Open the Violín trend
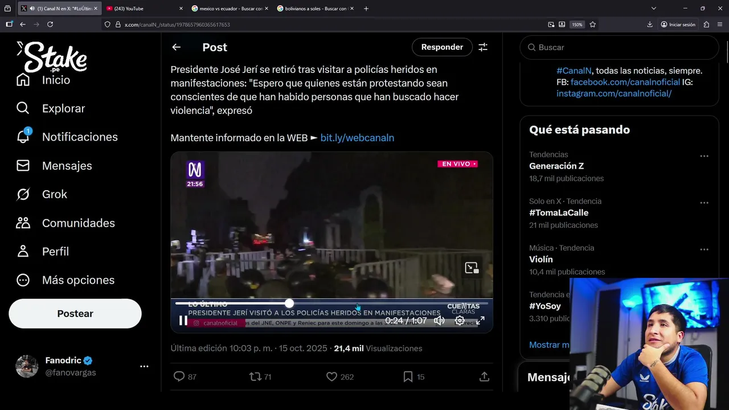The image size is (729, 410). tap(541, 260)
